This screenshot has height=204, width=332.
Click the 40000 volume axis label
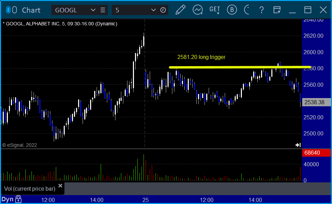tap(311, 164)
